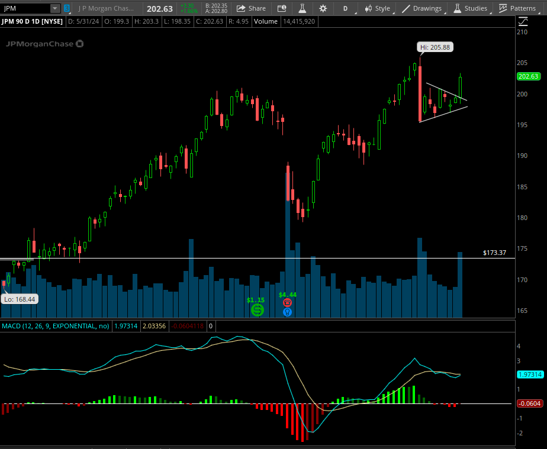Click the flask icon beside the gear

point(302,8)
